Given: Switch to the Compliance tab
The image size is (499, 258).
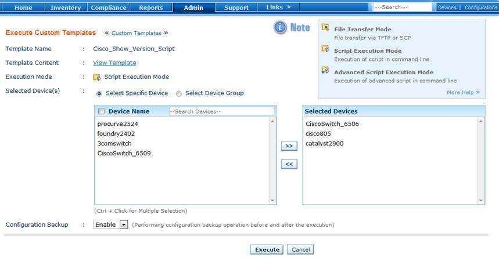Looking at the screenshot, I should click(x=109, y=8).
